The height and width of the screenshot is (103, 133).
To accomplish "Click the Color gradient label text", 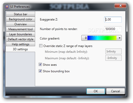I will [50, 38].
